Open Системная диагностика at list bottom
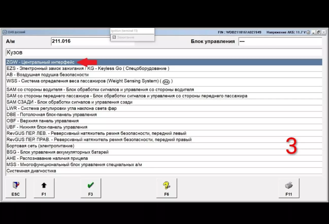 [31, 171]
